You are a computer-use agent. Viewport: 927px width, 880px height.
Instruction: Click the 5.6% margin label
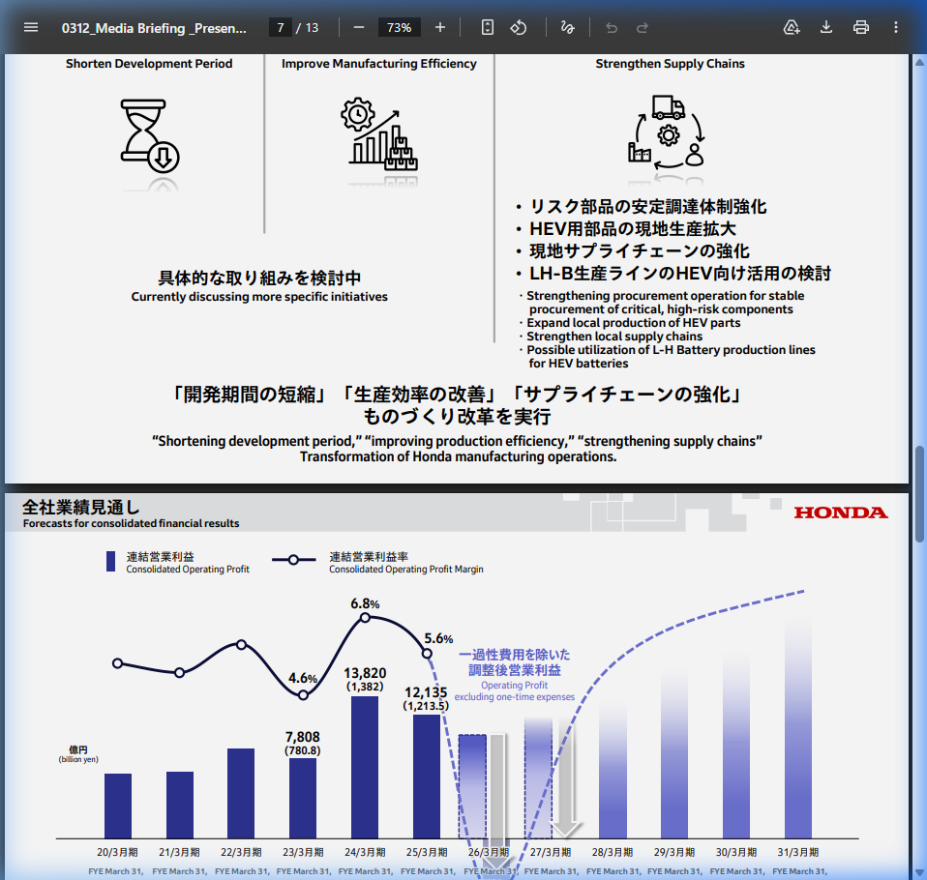click(438, 638)
